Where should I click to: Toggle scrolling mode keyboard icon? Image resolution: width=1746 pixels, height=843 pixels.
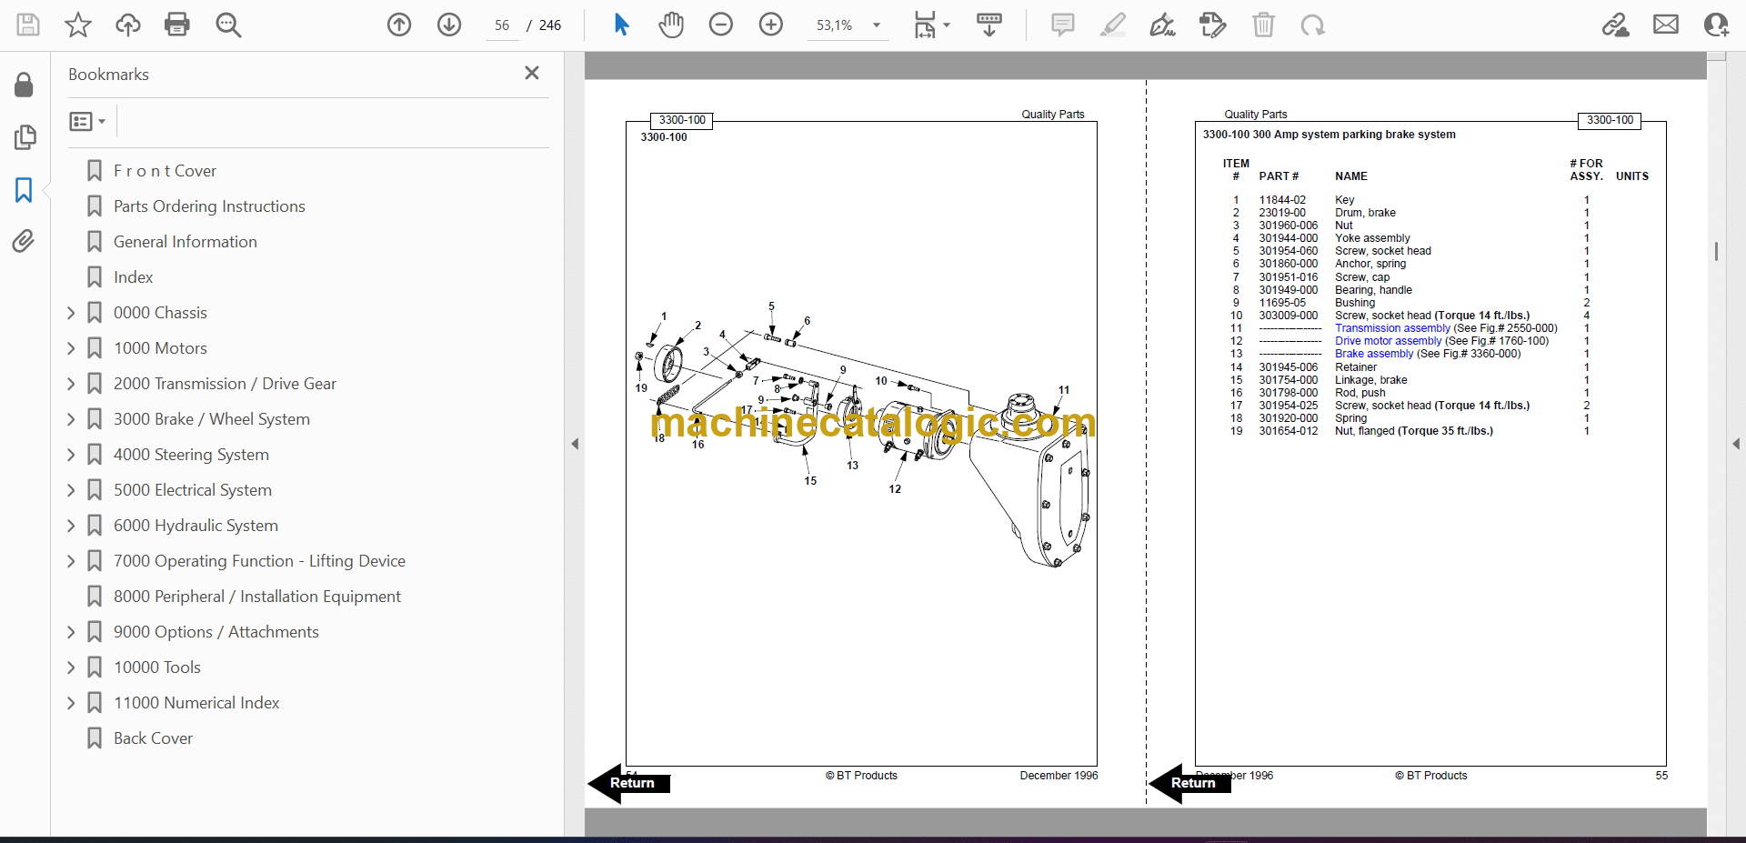(x=989, y=25)
